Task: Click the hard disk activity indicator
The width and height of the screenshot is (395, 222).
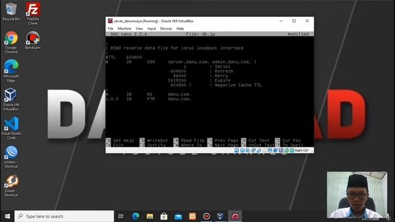Action: [236, 150]
